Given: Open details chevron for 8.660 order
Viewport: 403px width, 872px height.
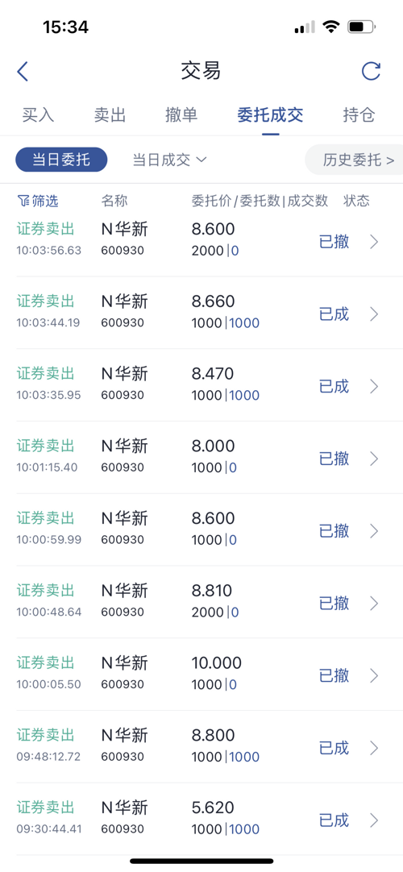Looking at the screenshot, I should [x=374, y=314].
